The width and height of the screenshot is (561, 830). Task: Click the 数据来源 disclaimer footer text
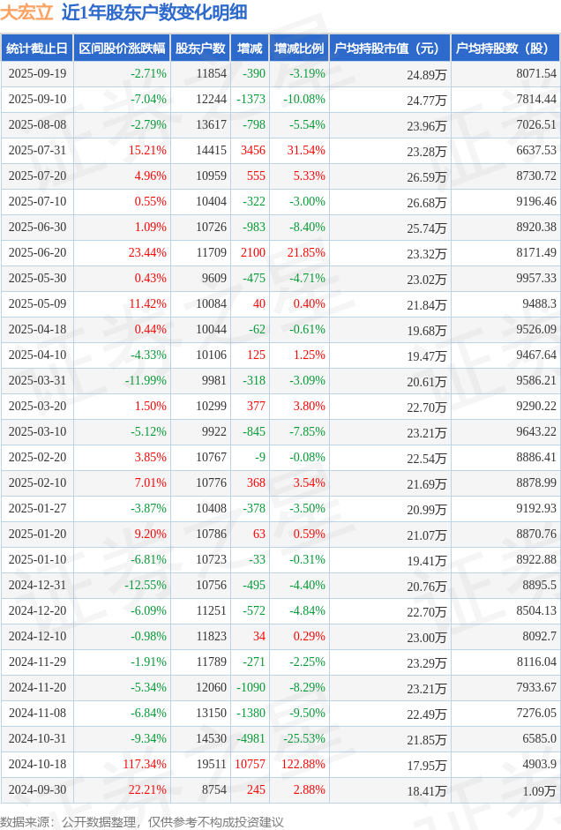tap(142, 821)
